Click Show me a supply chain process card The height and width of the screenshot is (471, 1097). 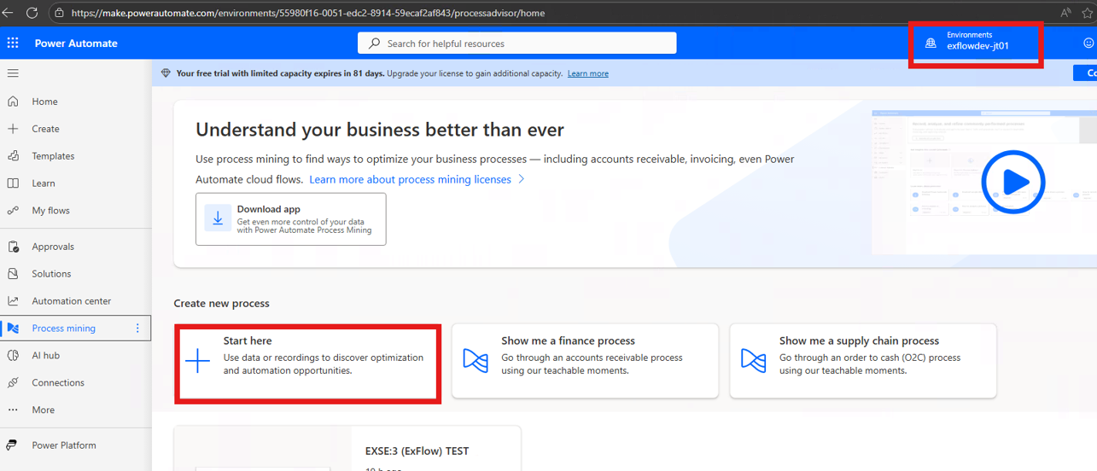(x=863, y=361)
